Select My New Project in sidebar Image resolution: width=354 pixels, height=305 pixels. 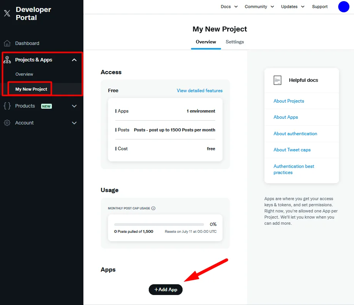pos(31,89)
